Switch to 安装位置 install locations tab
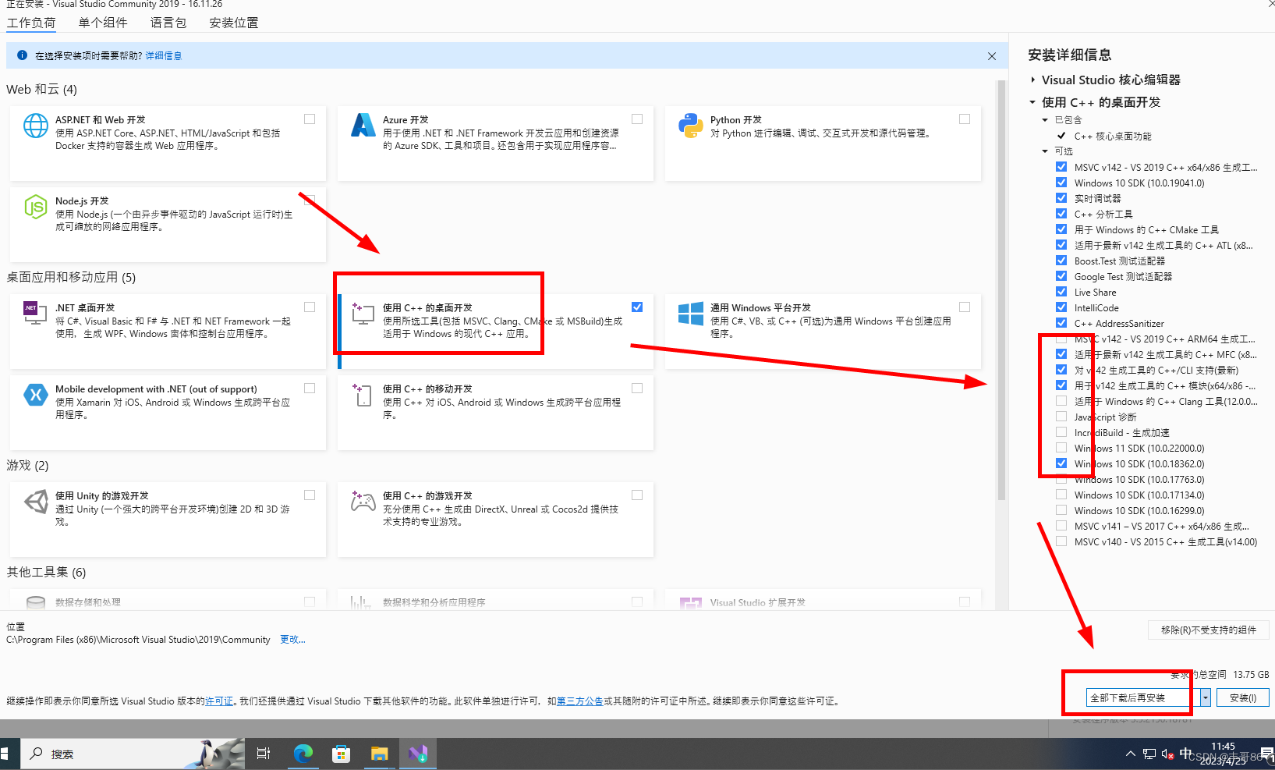Viewport: 1275px width, 770px height. click(234, 23)
